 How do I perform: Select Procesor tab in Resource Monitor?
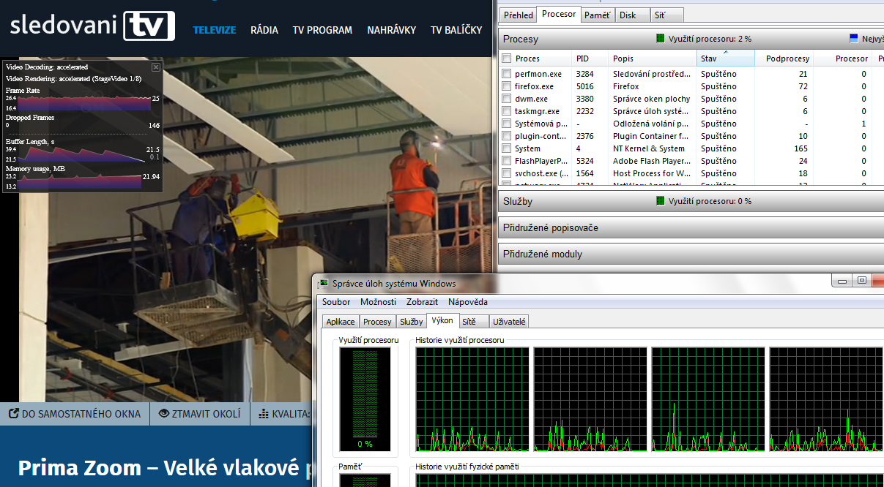click(559, 14)
